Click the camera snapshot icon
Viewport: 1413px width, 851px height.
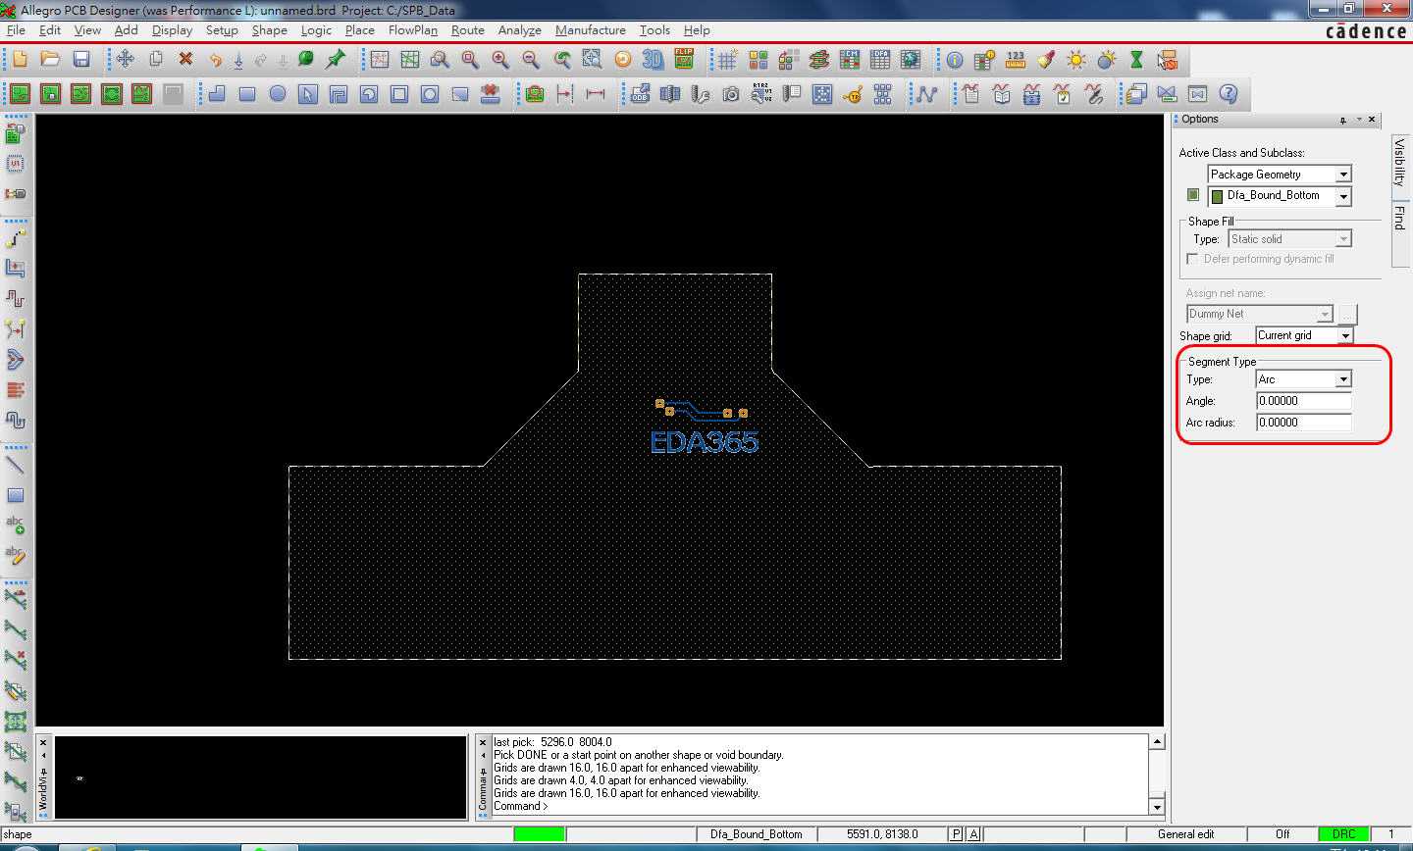click(x=731, y=94)
